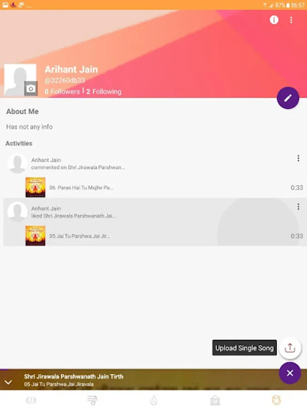Open the playlist music-note tab

pos(92,400)
